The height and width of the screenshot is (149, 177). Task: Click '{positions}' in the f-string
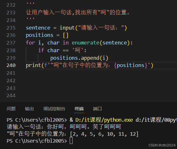(131, 65)
